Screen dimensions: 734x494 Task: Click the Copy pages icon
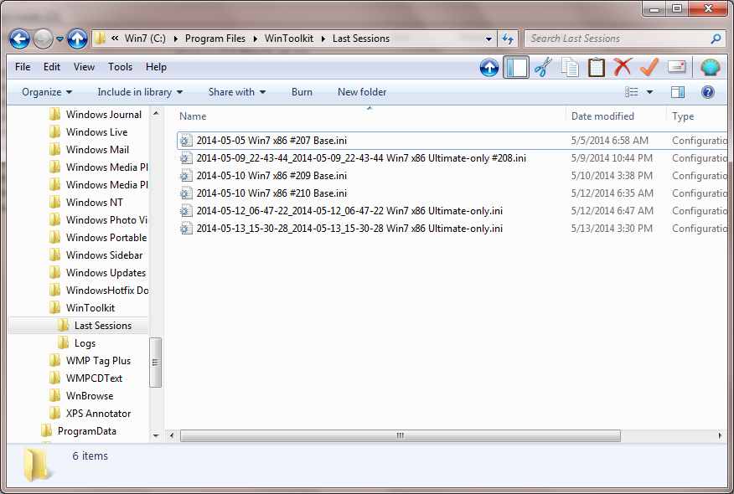pos(570,67)
